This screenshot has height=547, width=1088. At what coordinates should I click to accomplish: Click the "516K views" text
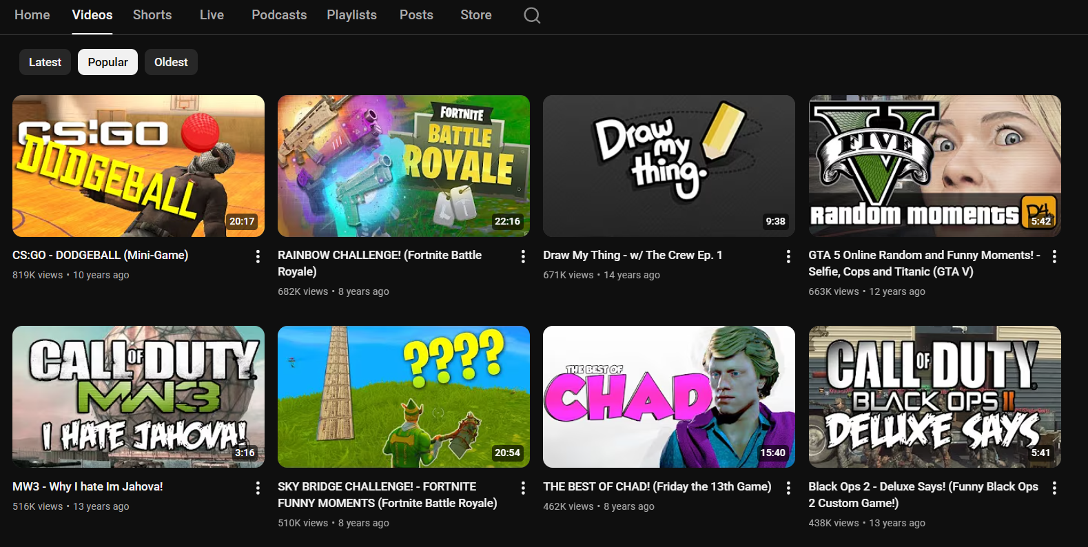click(37, 506)
